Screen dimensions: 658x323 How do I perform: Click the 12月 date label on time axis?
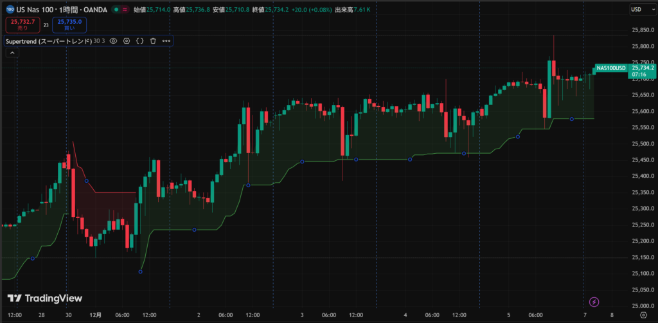click(x=95, y=315)
